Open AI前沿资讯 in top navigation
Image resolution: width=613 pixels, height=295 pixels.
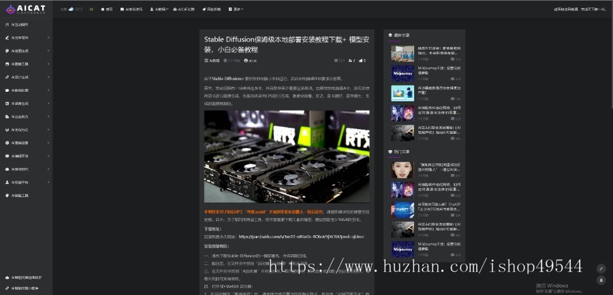pyautogui.click(x=133, y=9)
